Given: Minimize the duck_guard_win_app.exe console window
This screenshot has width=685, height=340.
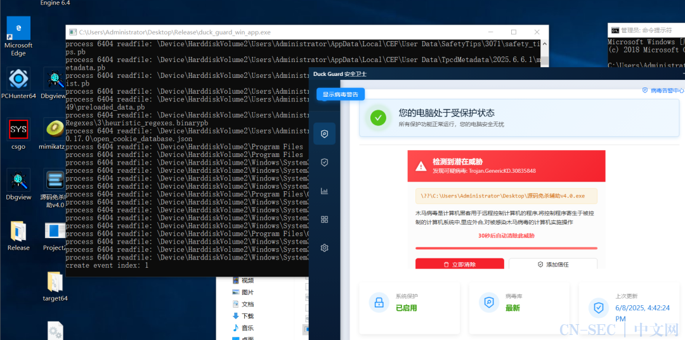Looking at the screenshot, I should [490, 32].
